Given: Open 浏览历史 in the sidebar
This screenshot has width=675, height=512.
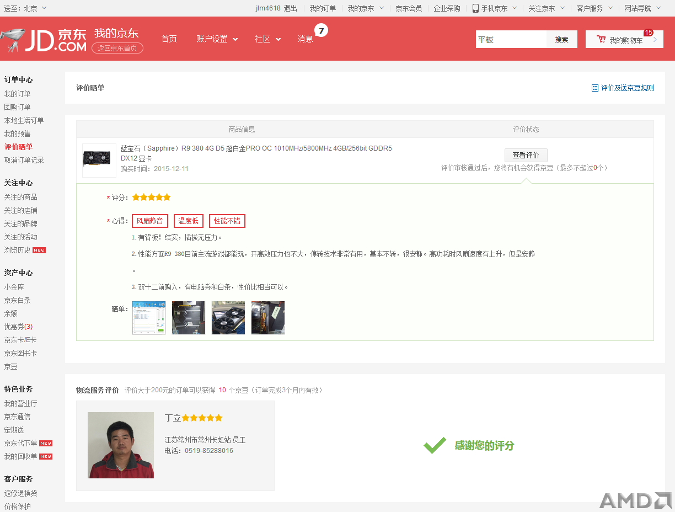Looking at the screenshot, I should [18, 250].
